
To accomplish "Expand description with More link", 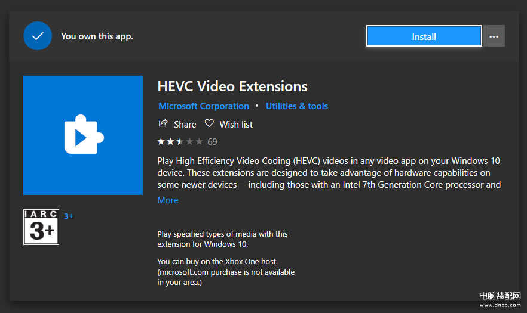I will point(168,200).
